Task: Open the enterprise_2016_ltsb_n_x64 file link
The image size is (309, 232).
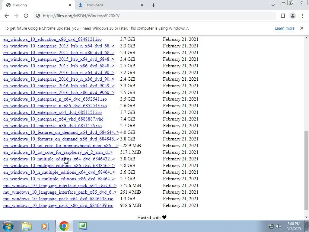Action: click(59, 72)
